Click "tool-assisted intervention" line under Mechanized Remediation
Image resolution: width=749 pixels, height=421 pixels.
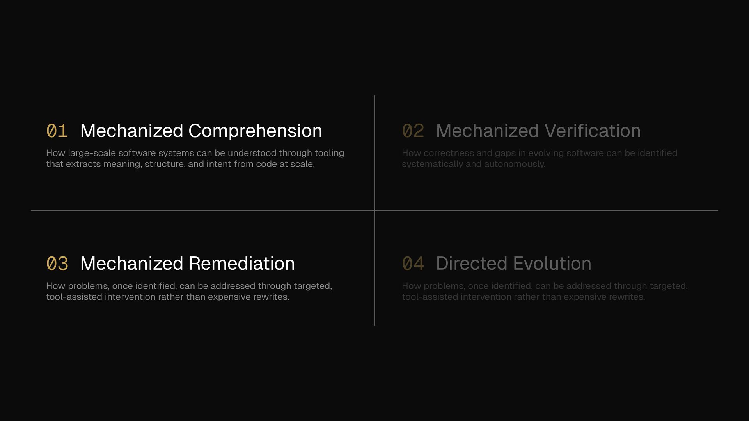pos(168,297)
